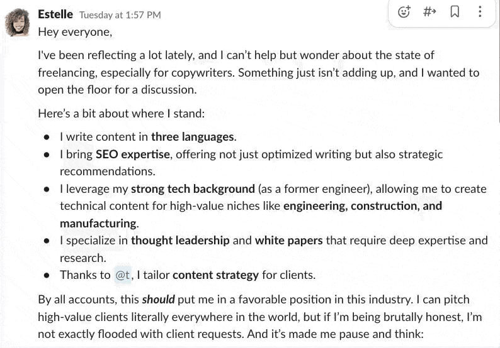Click the bullet point before "I write content"

[x=47, y=137]
